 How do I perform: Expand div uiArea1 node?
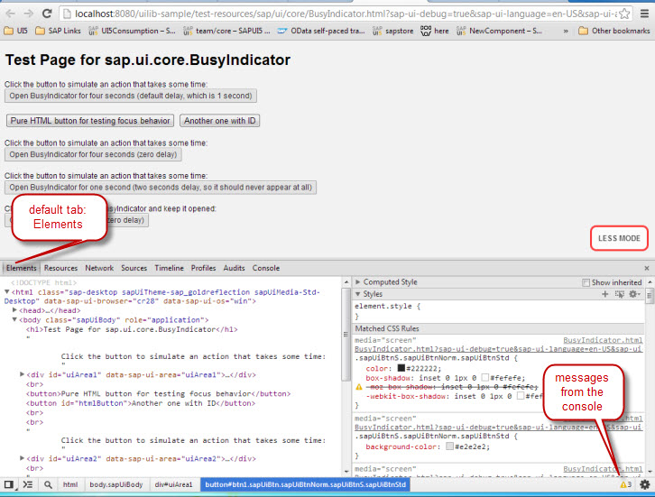coord(23,374)
